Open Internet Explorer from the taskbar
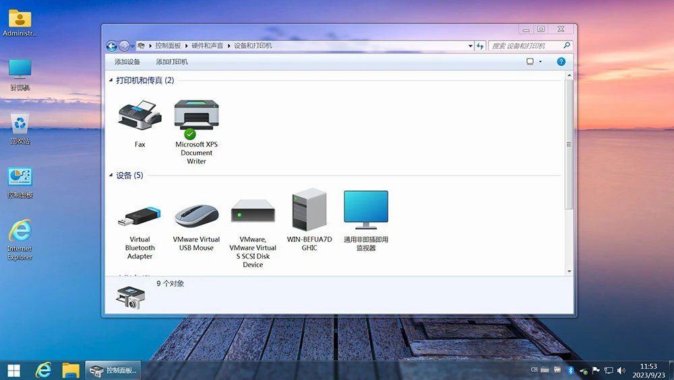The height and width of the screenshot is (380, 674). (44, 370)
